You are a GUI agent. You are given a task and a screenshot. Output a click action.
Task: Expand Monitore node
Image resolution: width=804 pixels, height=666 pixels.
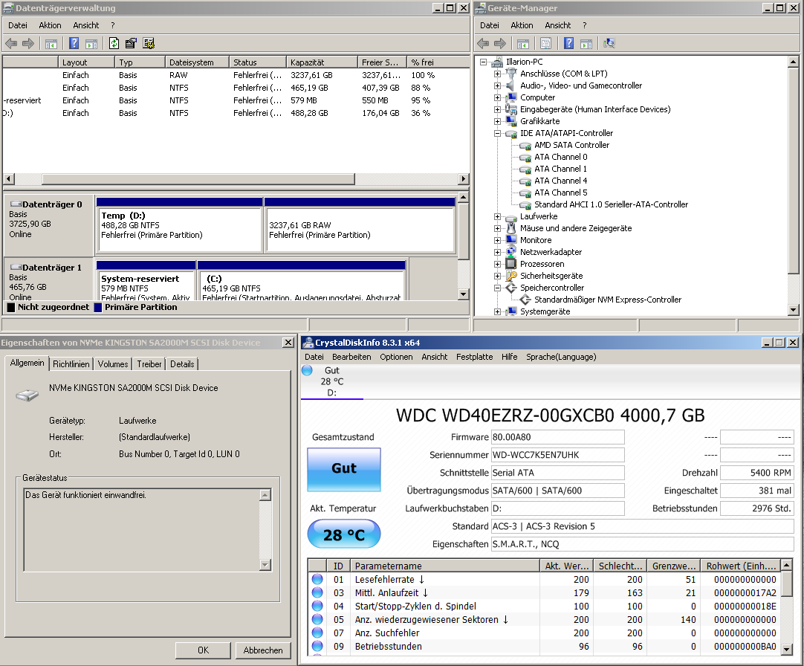[x=497, y=240]
